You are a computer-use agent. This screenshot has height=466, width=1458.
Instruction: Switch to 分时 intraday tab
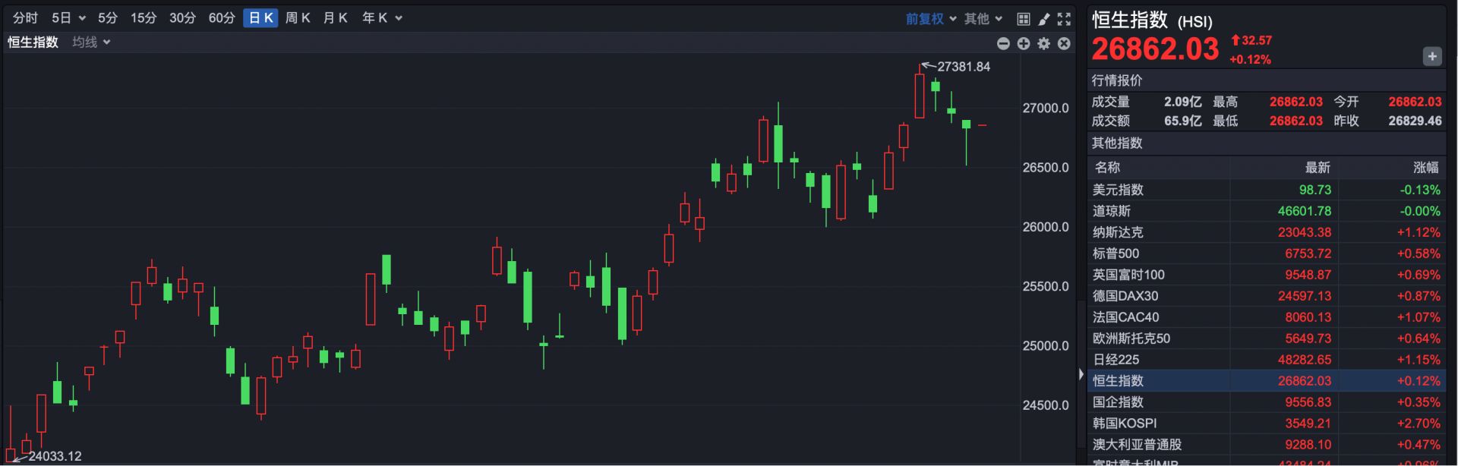[x=25, y=18]
